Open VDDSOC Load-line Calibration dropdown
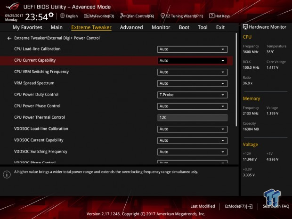This screenshot has width=292, height=219. click(192, 129)
